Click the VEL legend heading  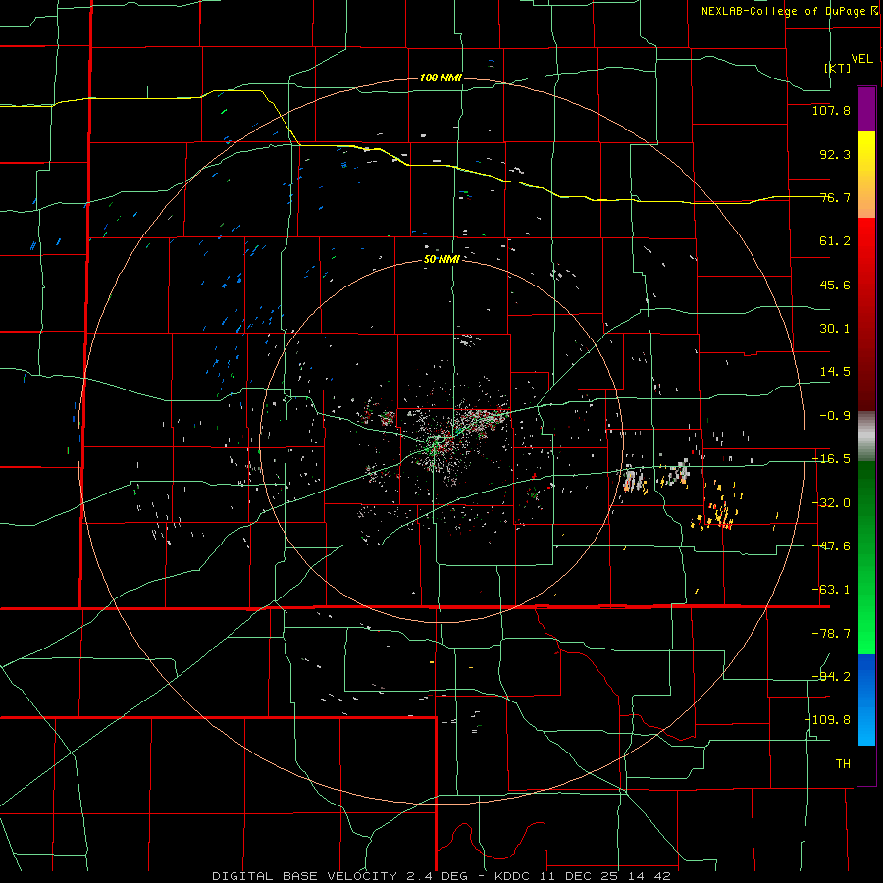pyautogui.click(x=861, y=59)
